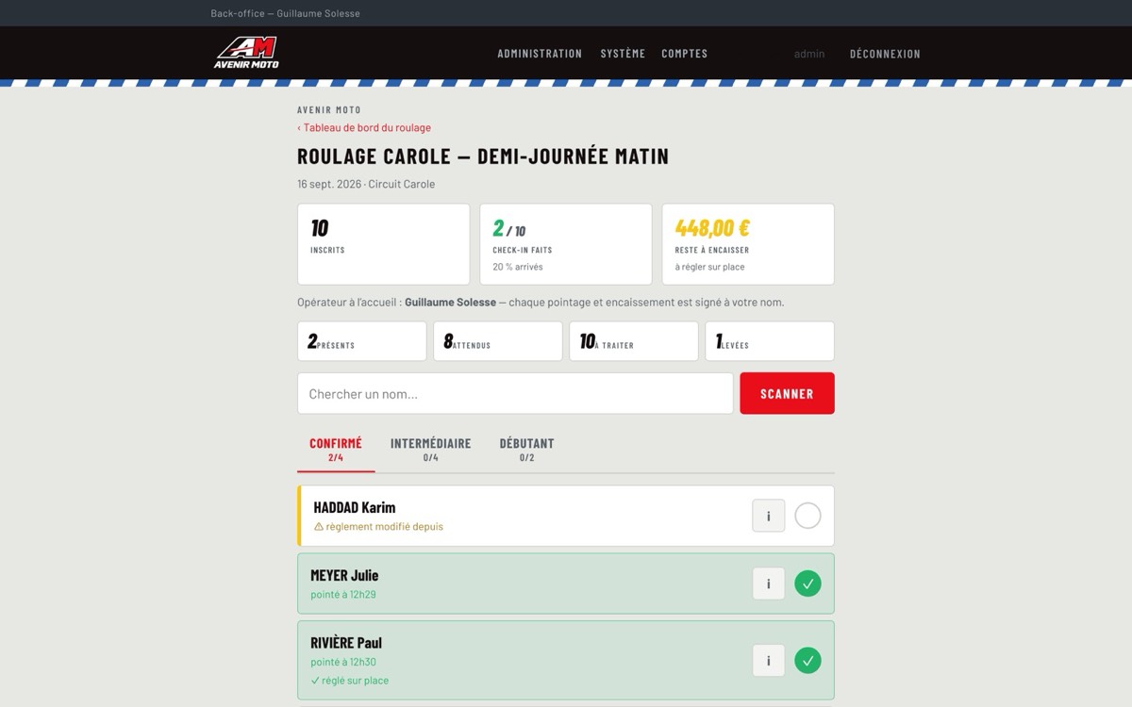Screen dimensions: 1132x707
Task: Open info for RIVIÈRE Paul
Action: click(768, 660)
